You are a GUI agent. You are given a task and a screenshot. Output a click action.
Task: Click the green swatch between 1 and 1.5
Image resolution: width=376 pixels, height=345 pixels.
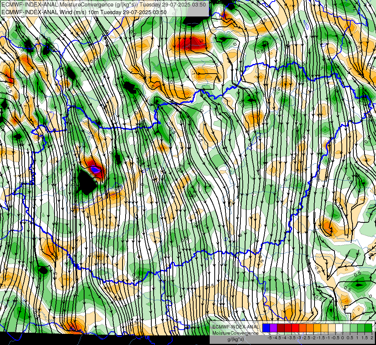[361, 328]
